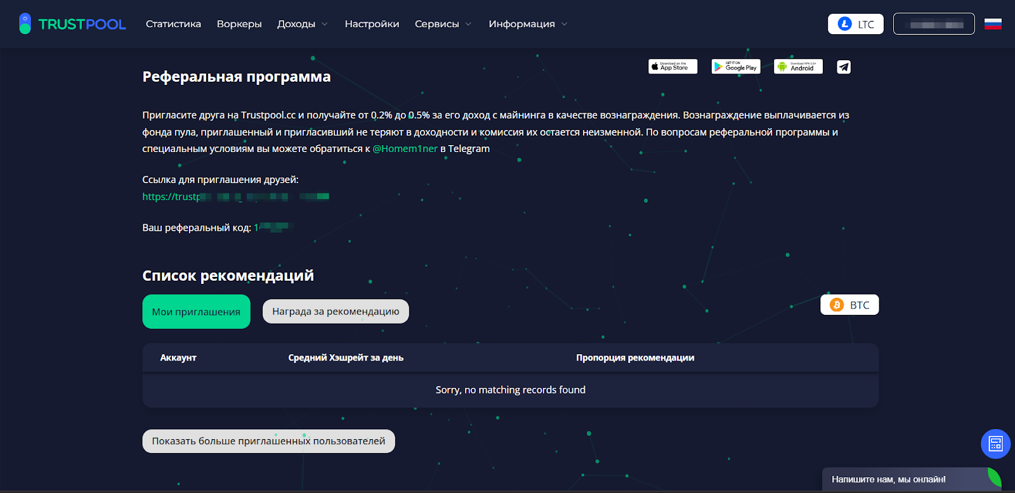Open the Telegram channel icon

coord(844,67)
